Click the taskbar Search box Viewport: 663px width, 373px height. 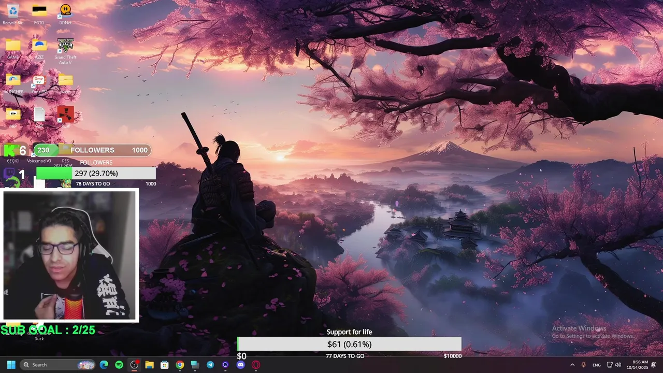tap(59, 365)
